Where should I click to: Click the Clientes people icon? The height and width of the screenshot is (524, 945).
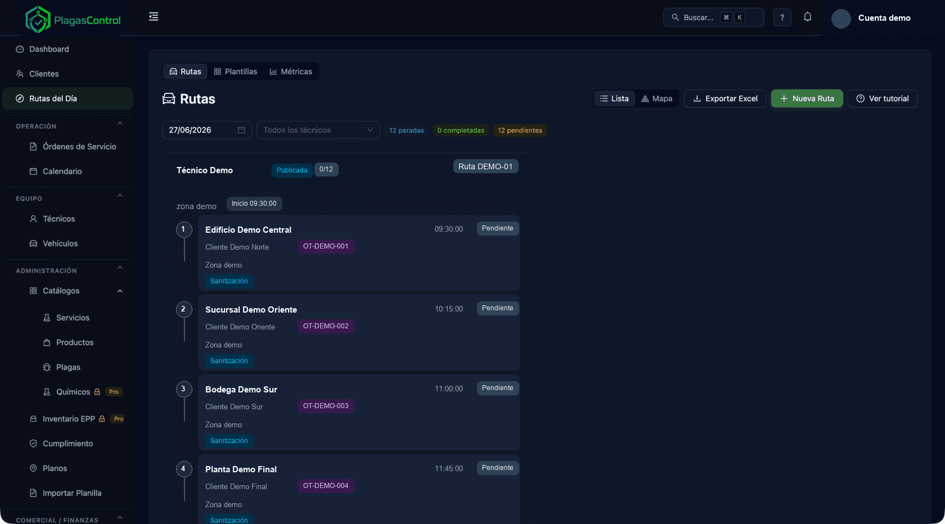tap(20, 74)
